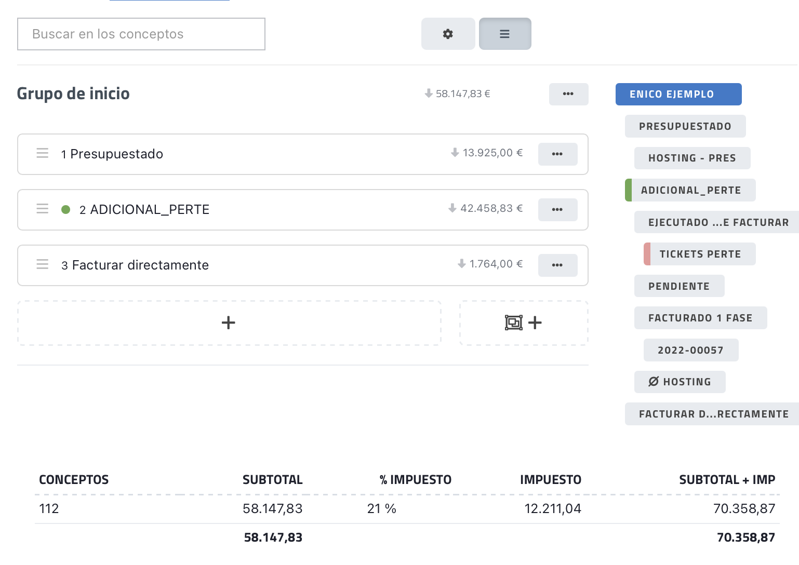Click drag handle of ADICIONAL_PERTE row

click(x=43, y=209)
